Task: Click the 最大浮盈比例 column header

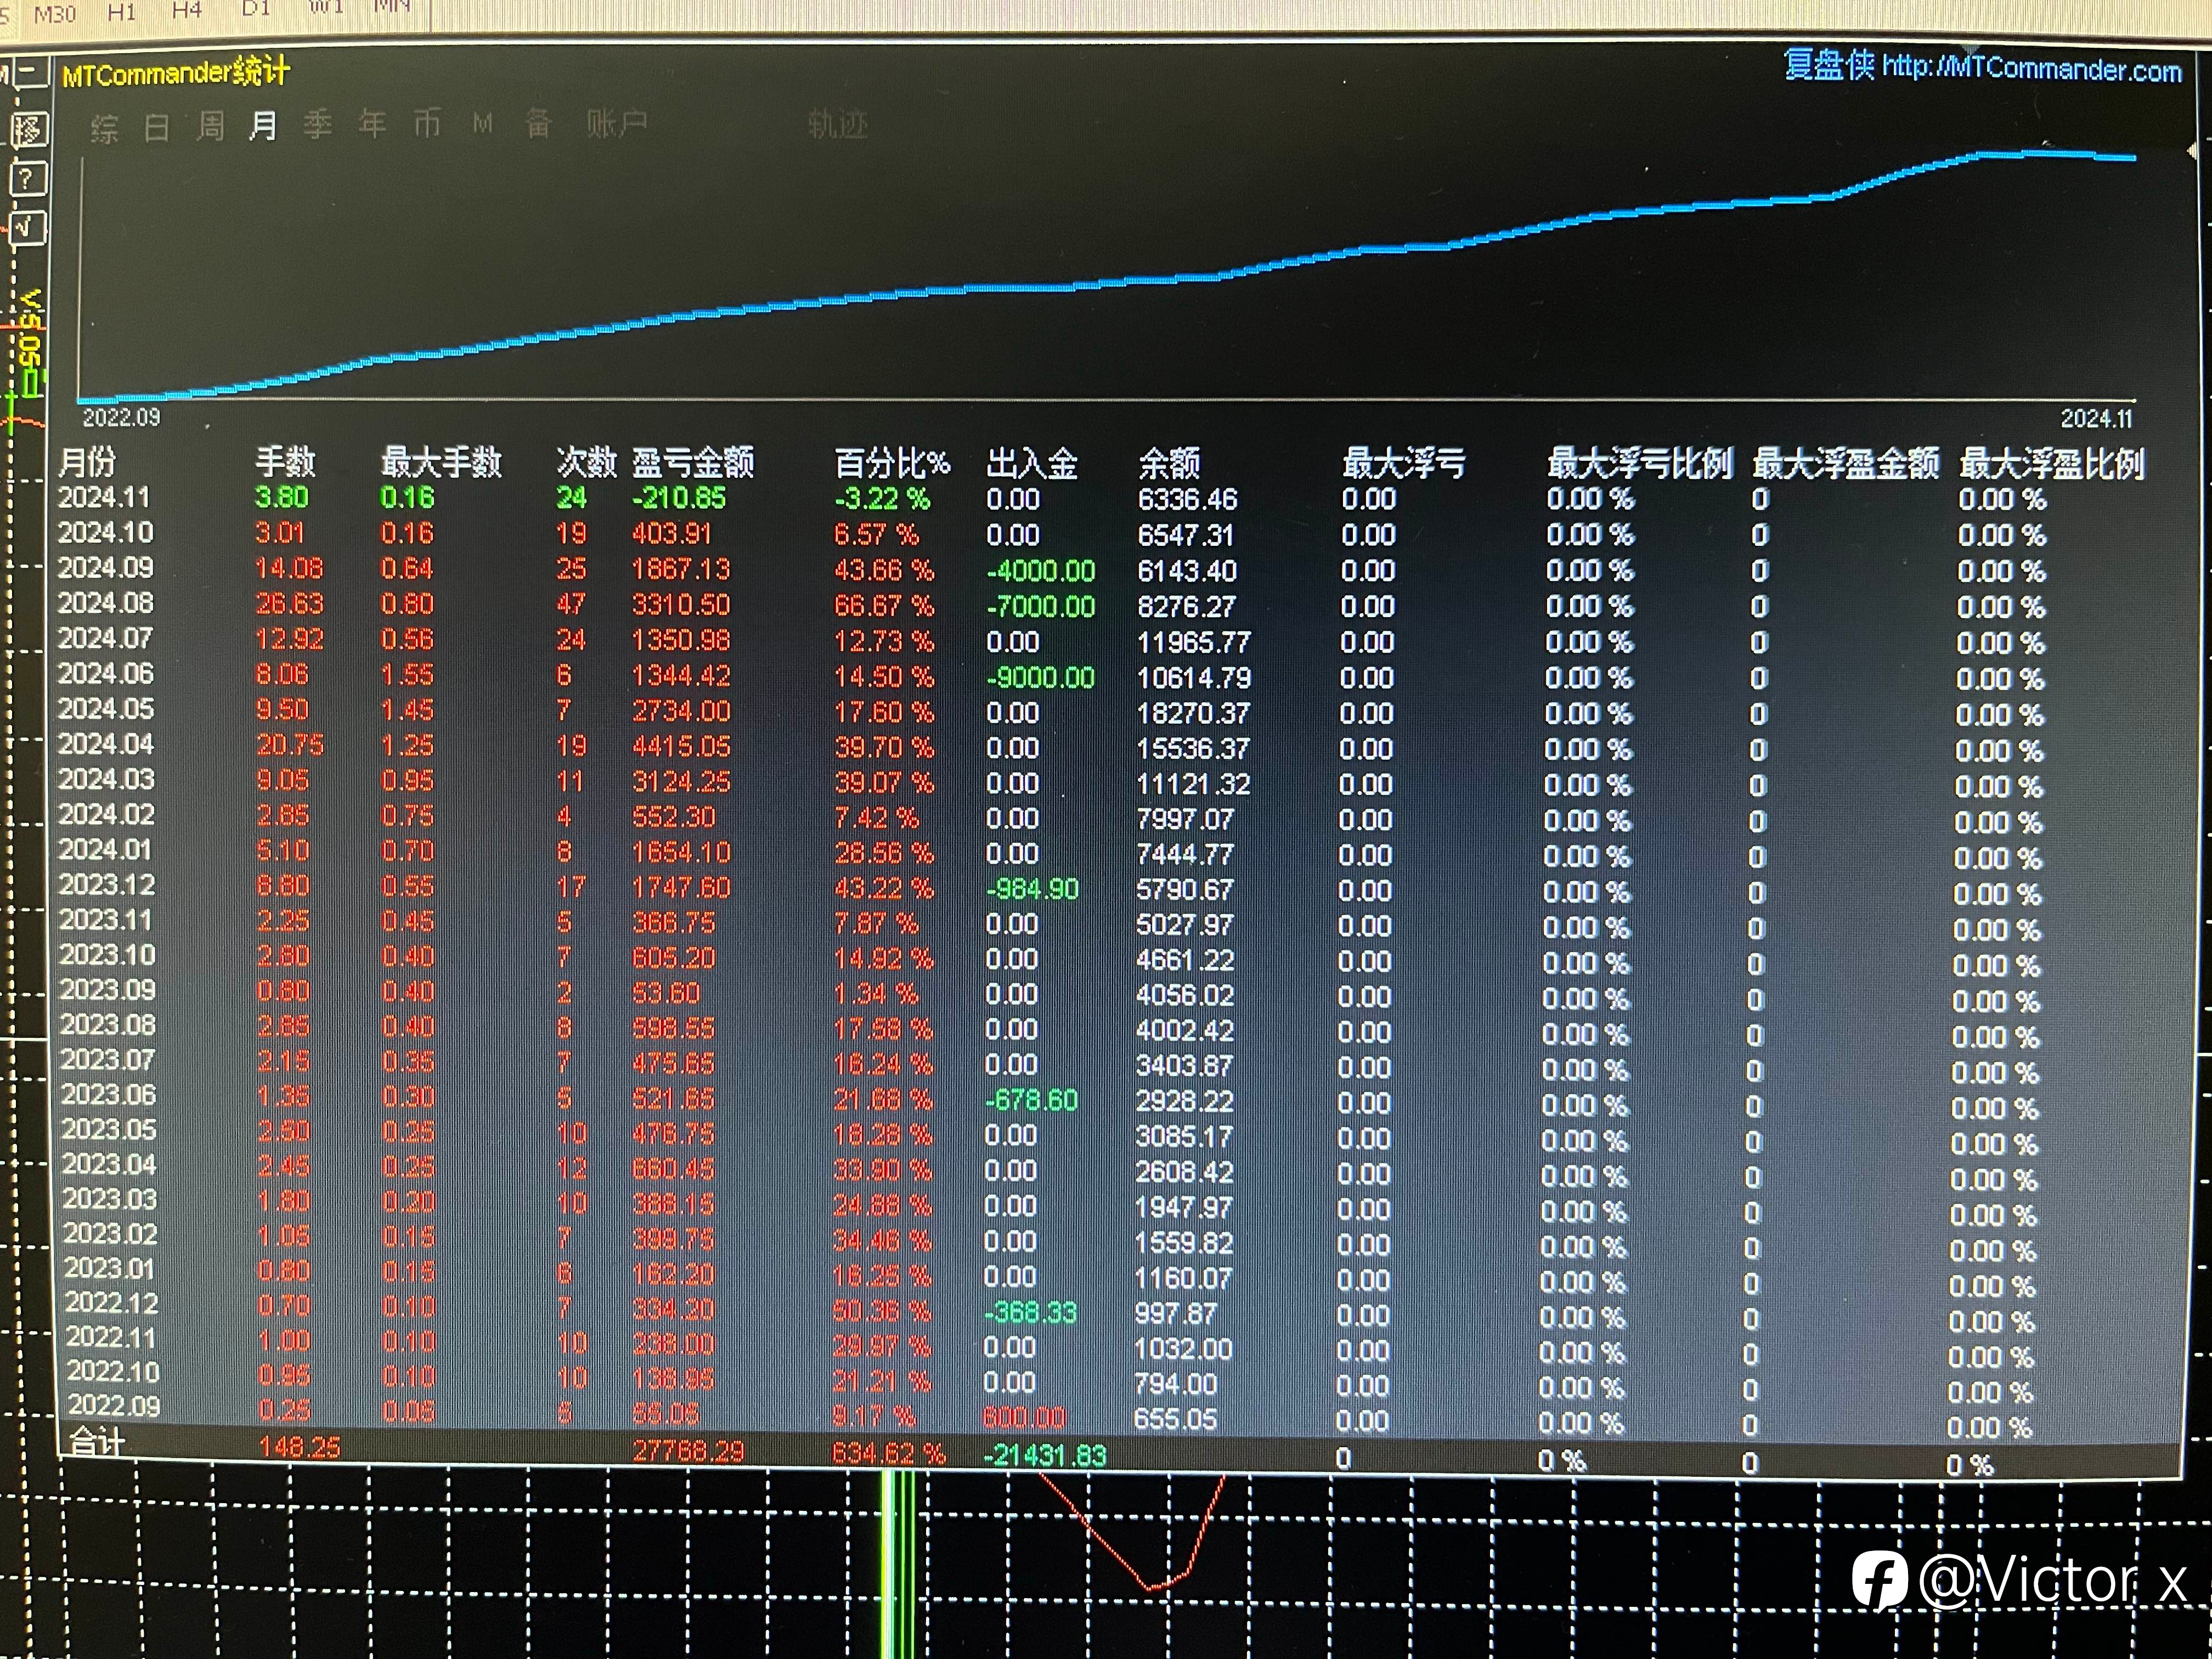Action: click(2052, 464)
